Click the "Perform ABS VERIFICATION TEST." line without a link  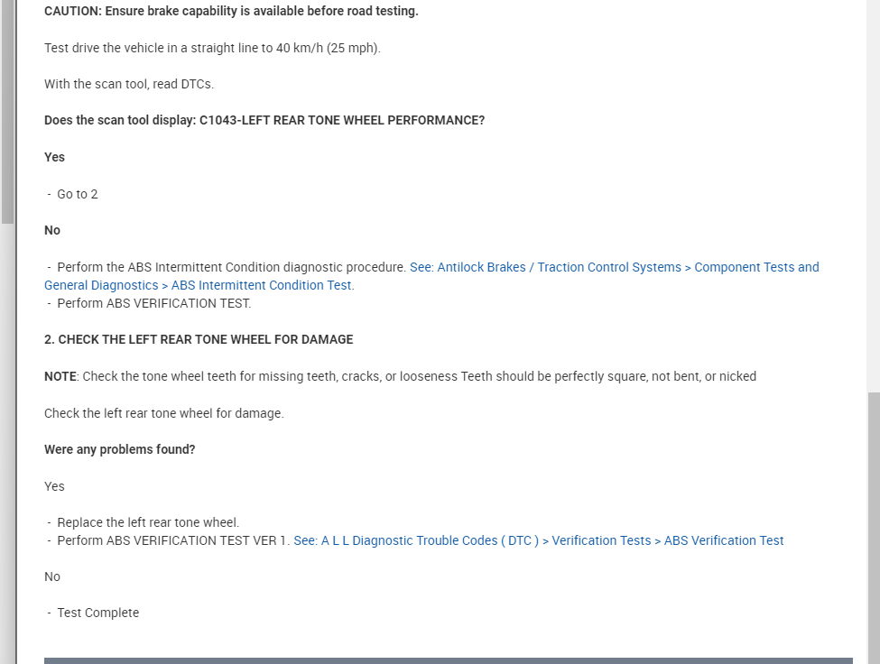[x=153, y=303]
